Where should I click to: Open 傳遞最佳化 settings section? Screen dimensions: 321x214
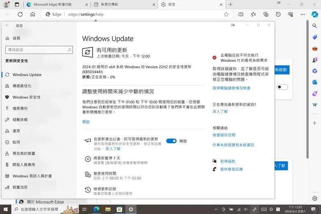click(39, 86)
